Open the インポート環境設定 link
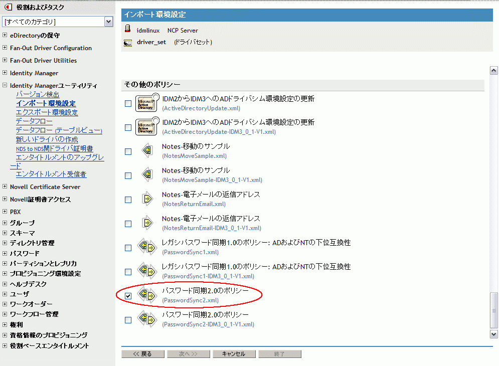499x366 pixels. coord(46,103)
